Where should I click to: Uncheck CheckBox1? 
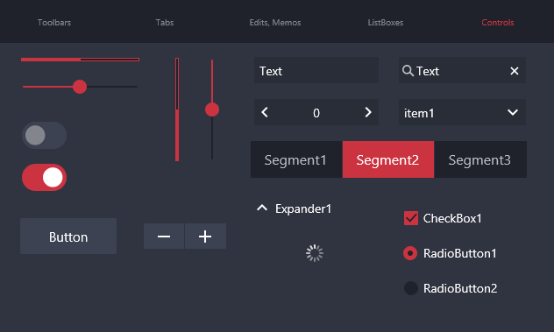pos(411,218)
